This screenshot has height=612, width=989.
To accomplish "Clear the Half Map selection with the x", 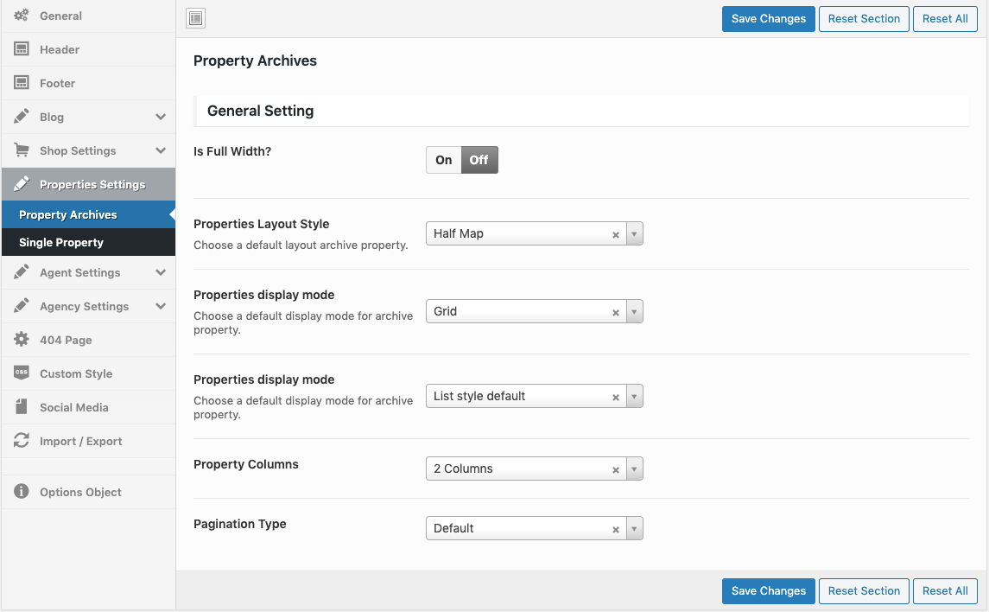I will point(616,234).
